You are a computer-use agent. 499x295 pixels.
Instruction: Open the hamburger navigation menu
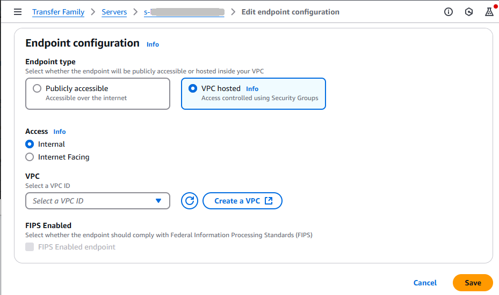[x=18, y=12]
